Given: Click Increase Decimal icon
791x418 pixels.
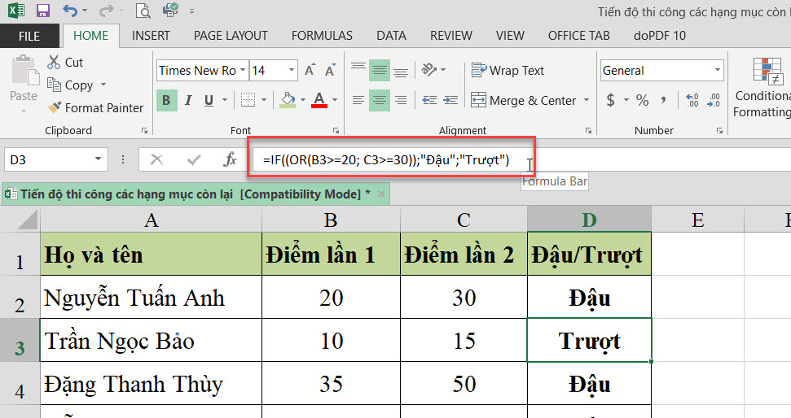Looking at the screenshot, I should tap(692, 100).
